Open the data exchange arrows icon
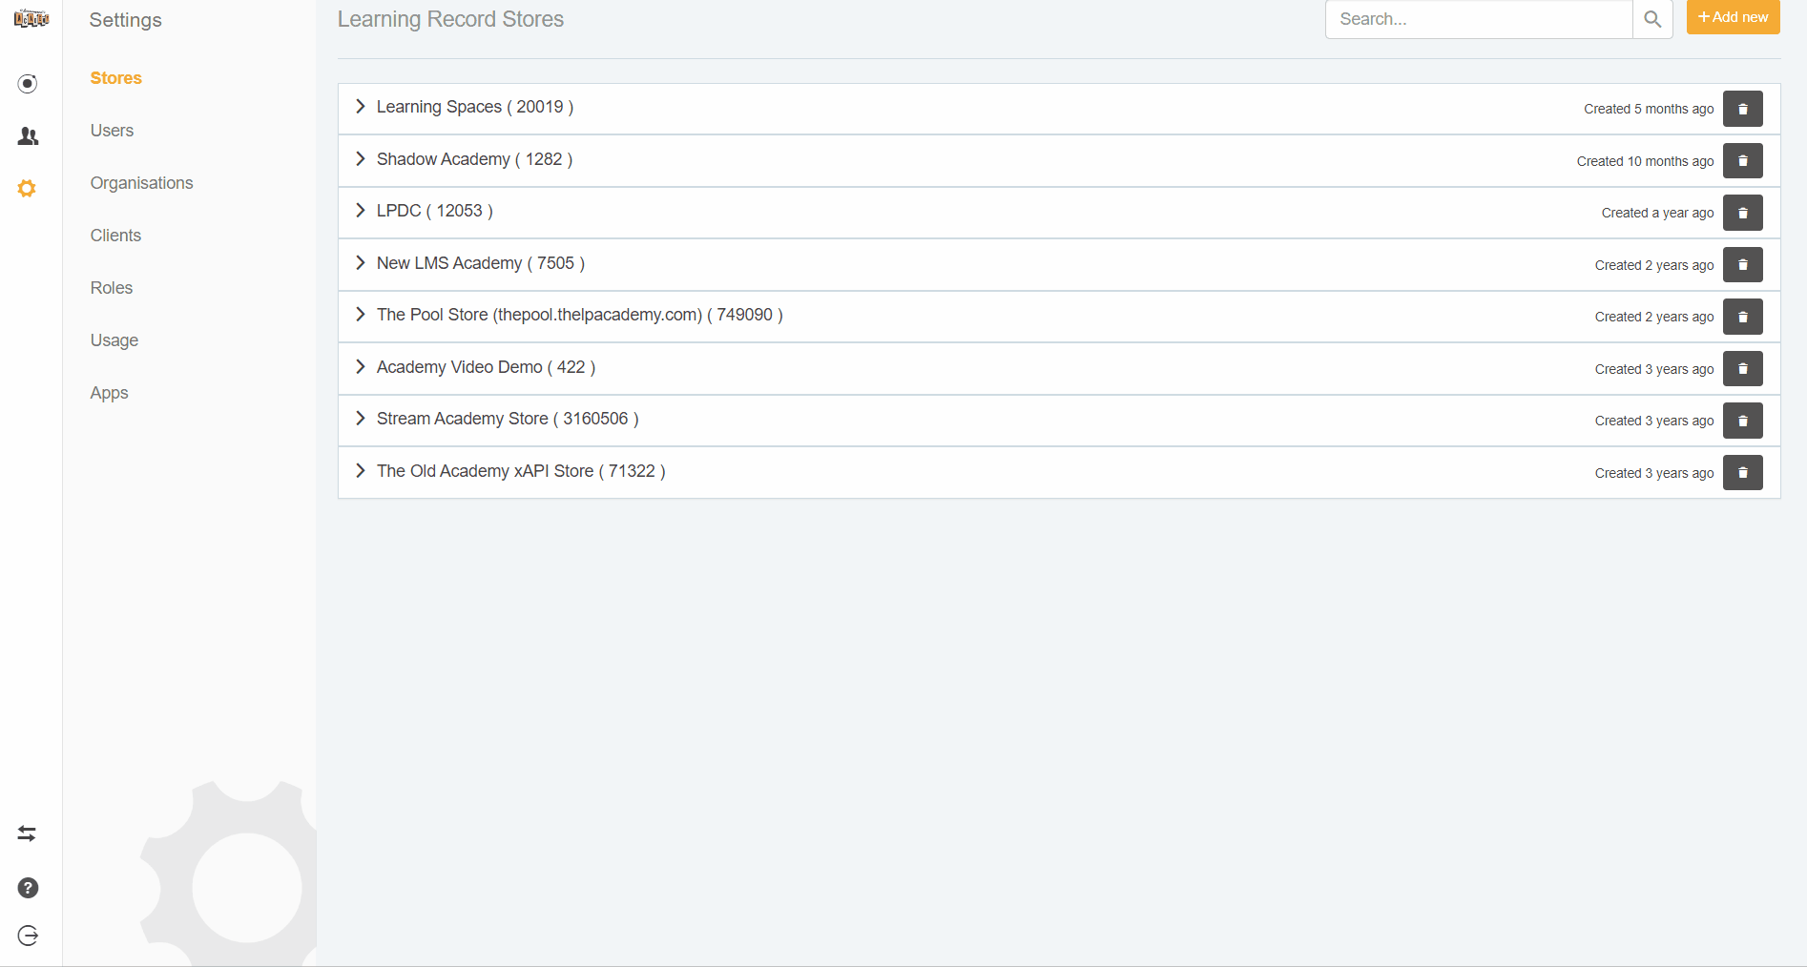The width and height of the screenshot is (1807, 967). point(27,833)
